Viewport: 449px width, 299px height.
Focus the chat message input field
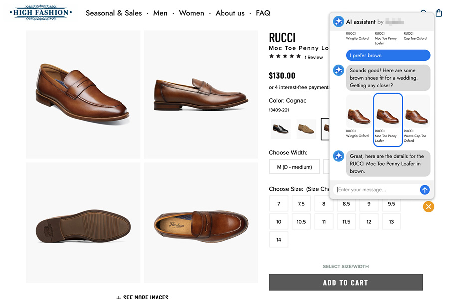376,190
